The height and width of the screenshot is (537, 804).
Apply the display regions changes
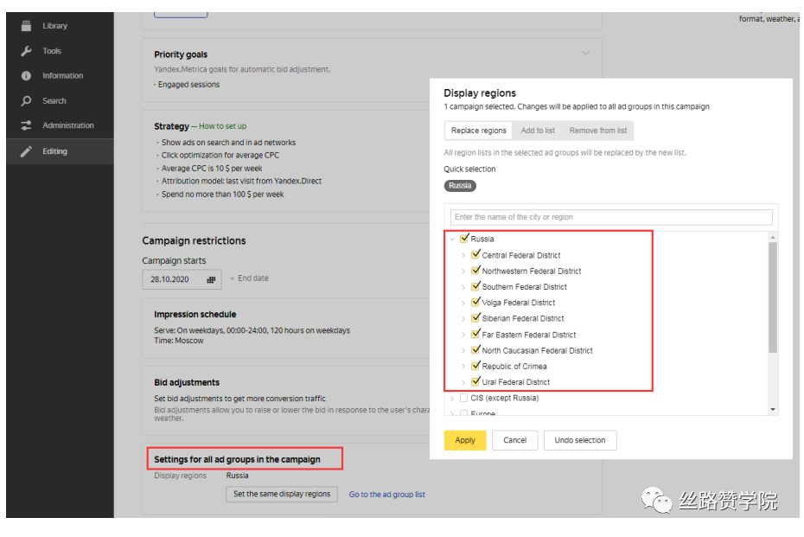pyautogui.click(x=464, y=440)
